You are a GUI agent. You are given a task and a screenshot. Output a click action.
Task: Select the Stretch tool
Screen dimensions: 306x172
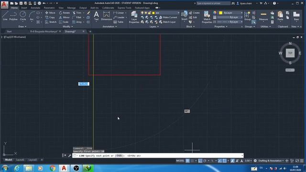tap(51, 22)
